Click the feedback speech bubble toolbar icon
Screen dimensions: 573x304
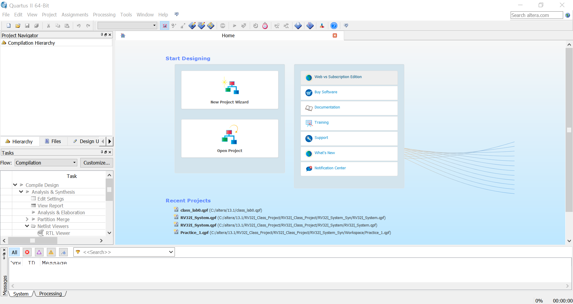pos(346,26)
